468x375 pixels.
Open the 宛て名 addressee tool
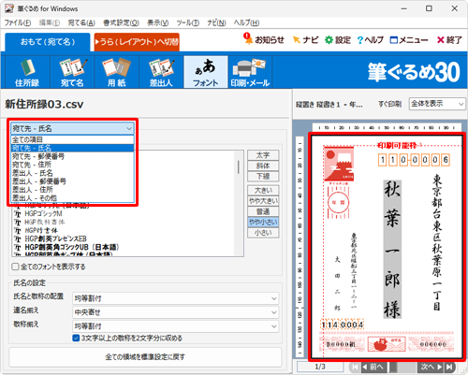[72, 72]
